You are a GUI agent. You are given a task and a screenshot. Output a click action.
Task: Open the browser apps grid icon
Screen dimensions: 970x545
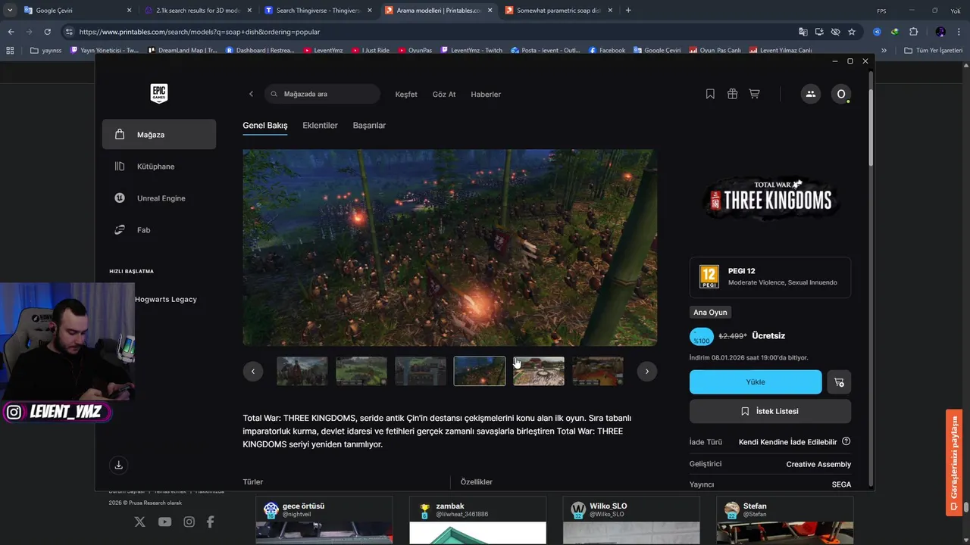coord(10,50)
